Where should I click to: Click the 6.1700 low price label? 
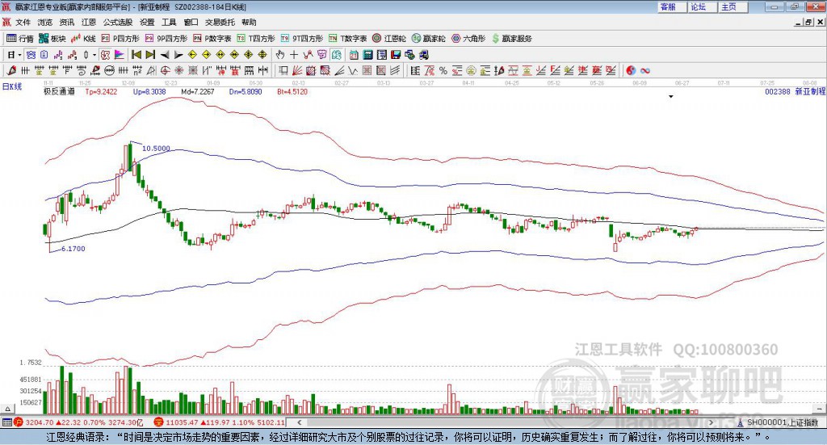pyautogui.click(x=73, y=249)
